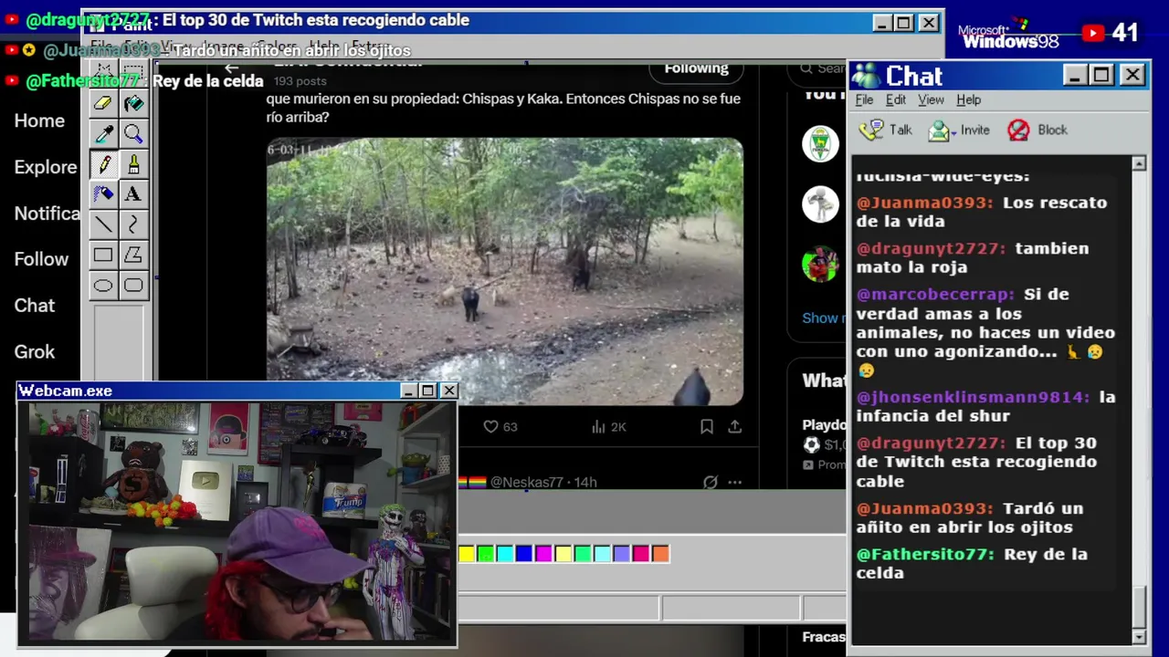This screenshot has width=1169, height=657.
Task: Select the Ellipse shape tool
Action: tap(103, 286)
